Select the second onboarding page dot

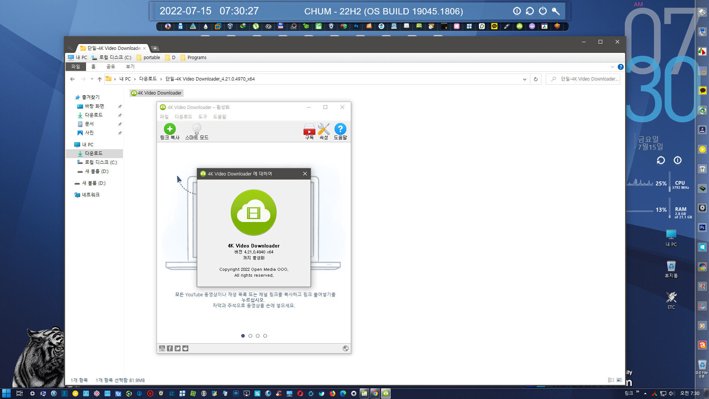(x=250, y=336)
